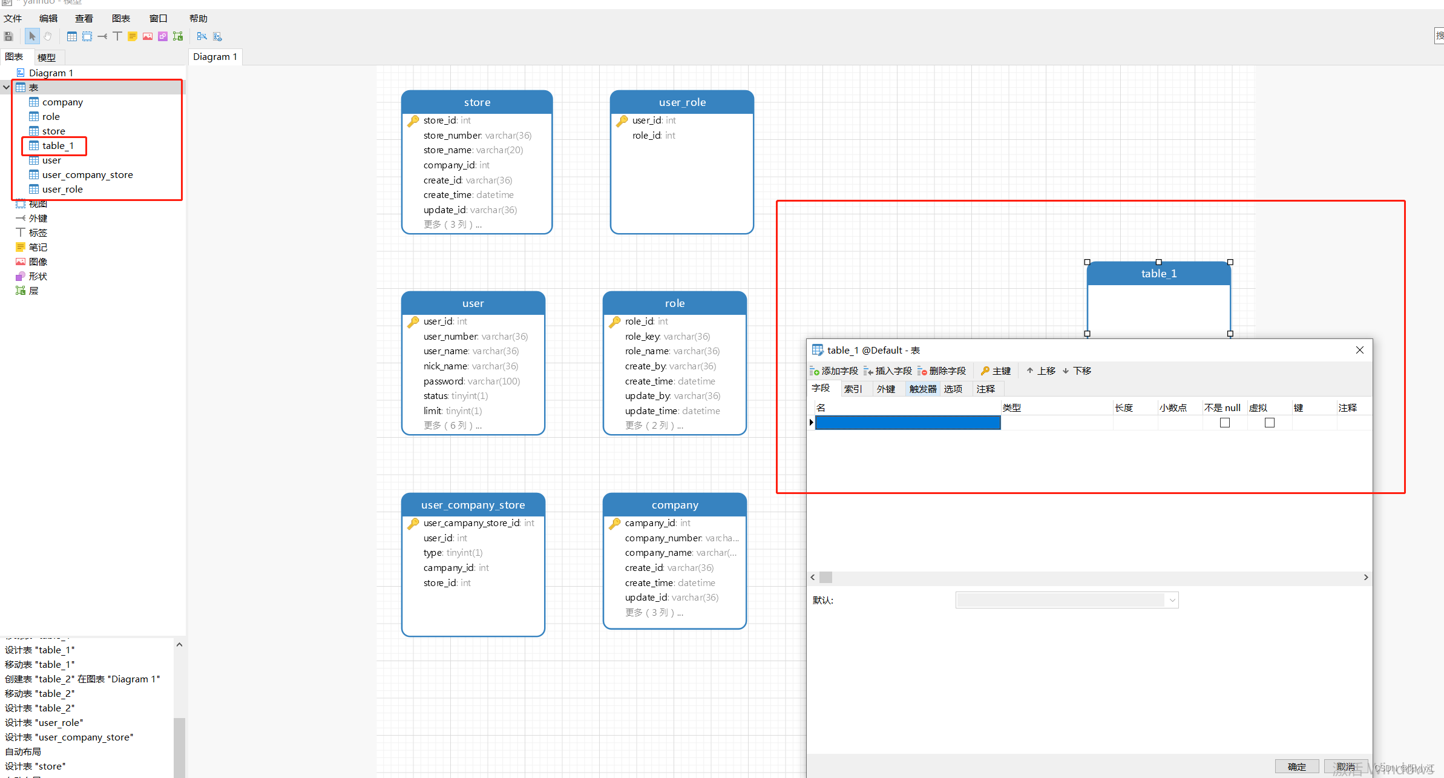Select the yellow note tool

tap(133, 36)
